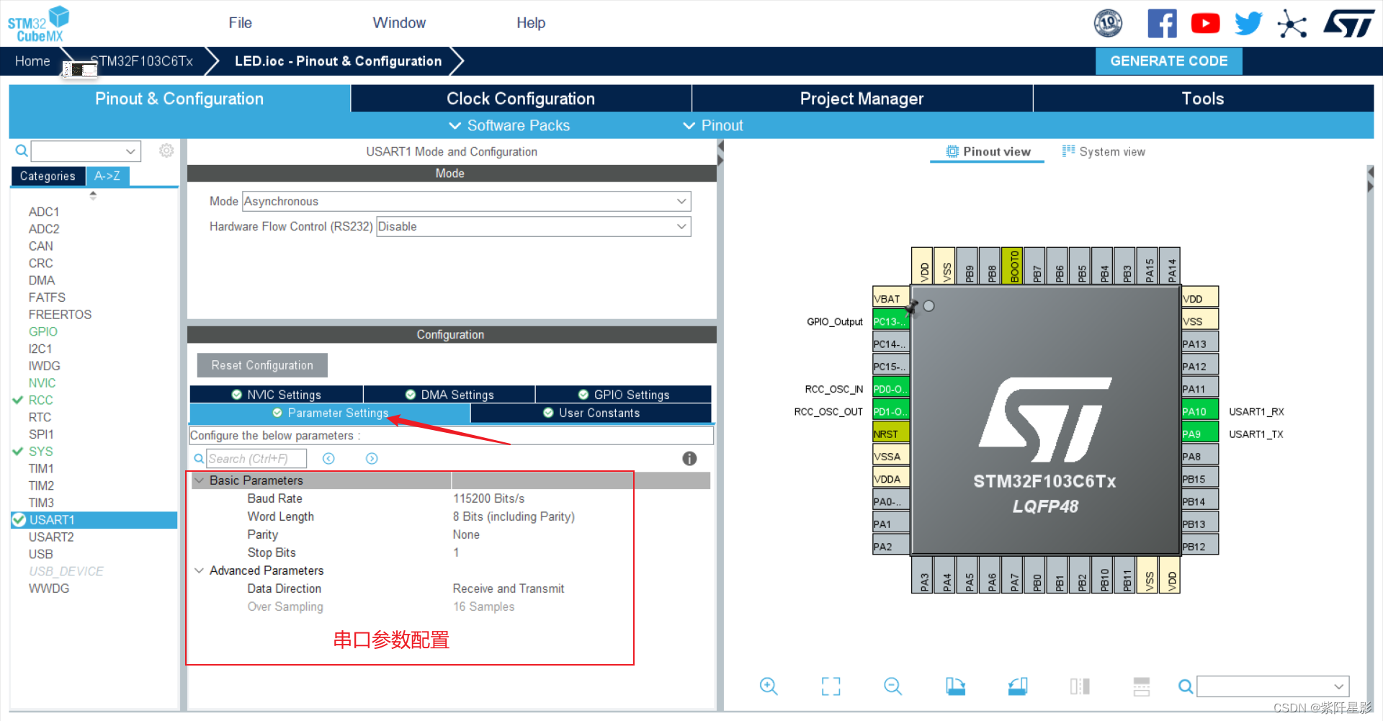The height and width of the screenshot is (721, 1383).
Task: Zoom in on the pinout view
Action: [x=769, y=686]
